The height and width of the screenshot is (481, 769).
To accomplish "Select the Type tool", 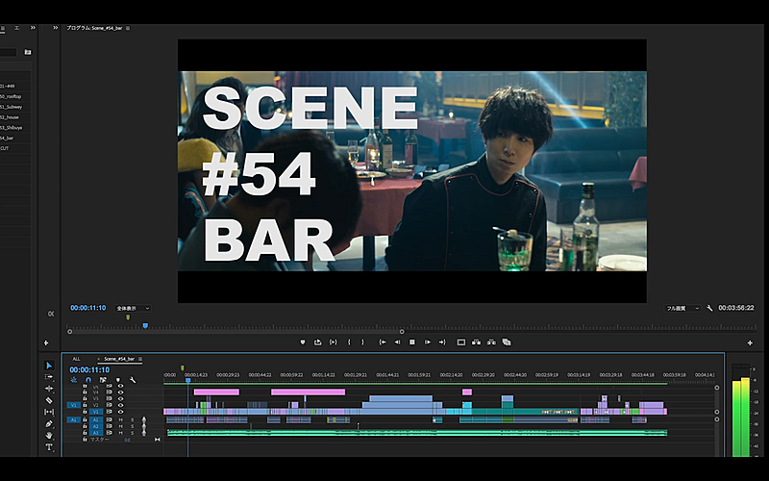I will coord(49,447).
